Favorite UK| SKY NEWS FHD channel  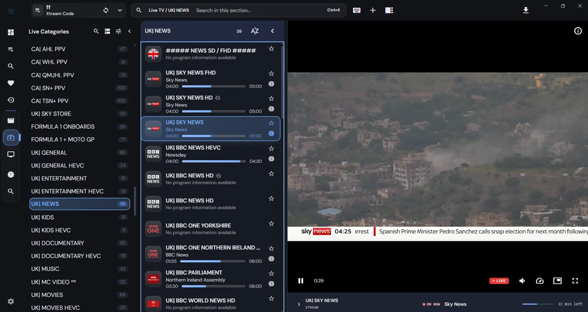[271, 74]
